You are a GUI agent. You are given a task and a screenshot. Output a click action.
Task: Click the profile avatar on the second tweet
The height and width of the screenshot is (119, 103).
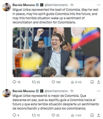pyautogui.click(x=7, y=93)
